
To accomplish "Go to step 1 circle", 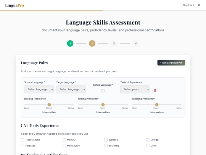I will tap(70, 43).
